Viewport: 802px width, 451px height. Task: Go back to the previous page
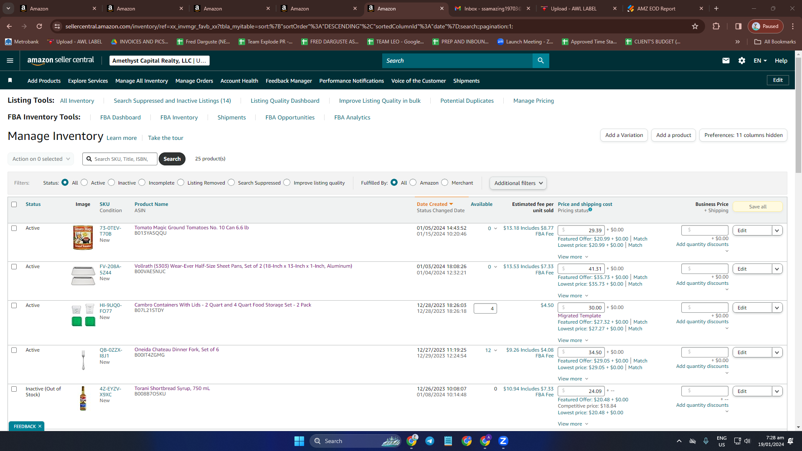[9, 26]
